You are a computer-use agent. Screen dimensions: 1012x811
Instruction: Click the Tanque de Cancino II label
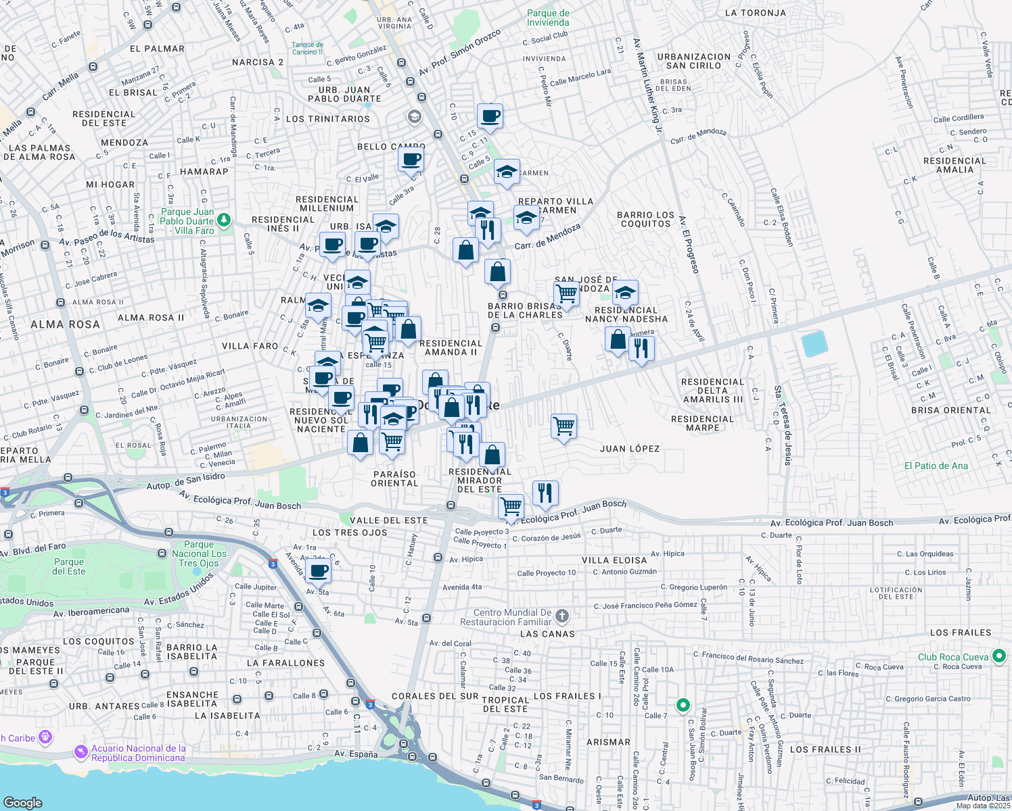307,48
